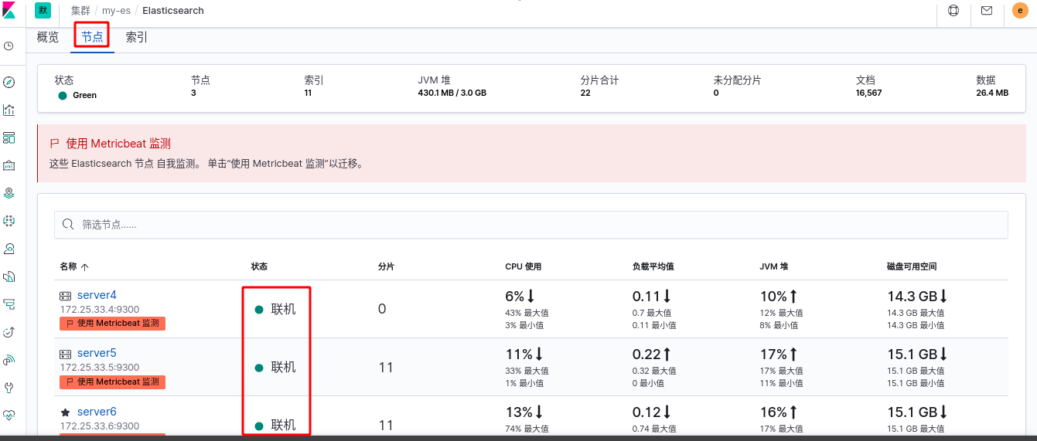The image size is (1037, 441).
Task: Open server5 node details link
Action: (x=97, y=353)
